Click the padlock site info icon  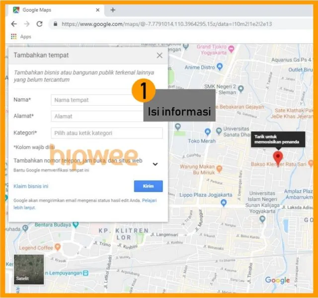point(55,24)
